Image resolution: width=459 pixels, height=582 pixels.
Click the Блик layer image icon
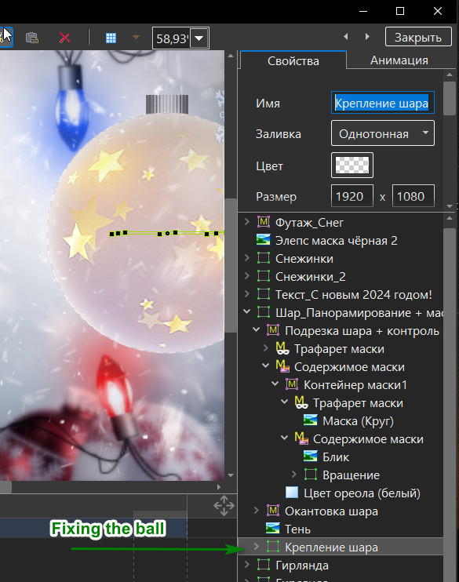(311, 457)
